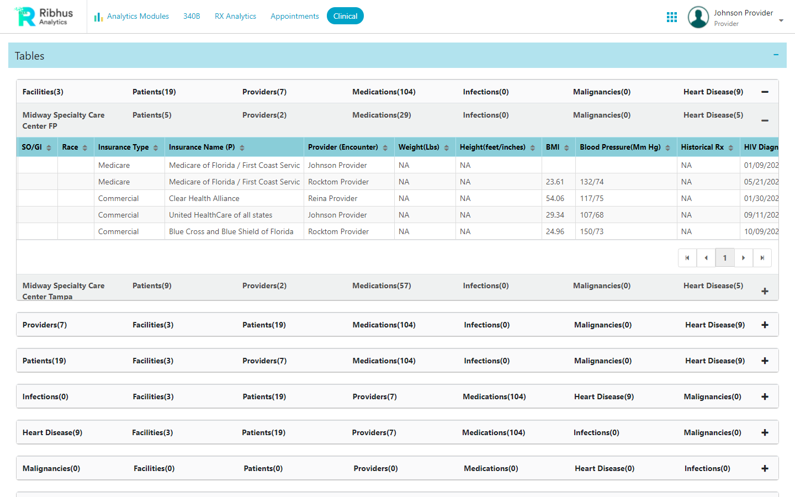Open the Provider account dropdown arrow

[x=781, y=20]
